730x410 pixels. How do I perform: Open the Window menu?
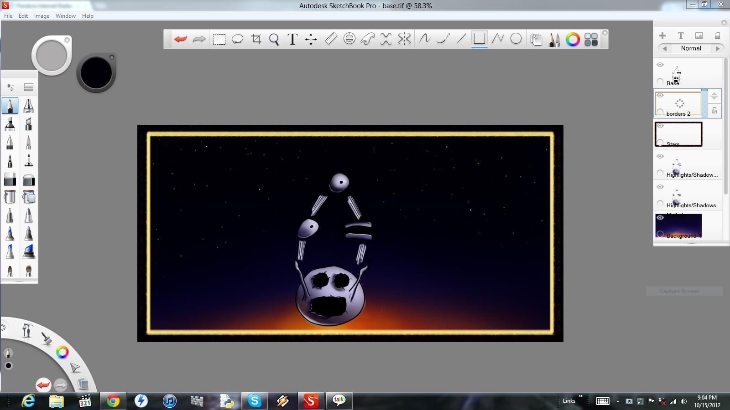coord(66,15)
